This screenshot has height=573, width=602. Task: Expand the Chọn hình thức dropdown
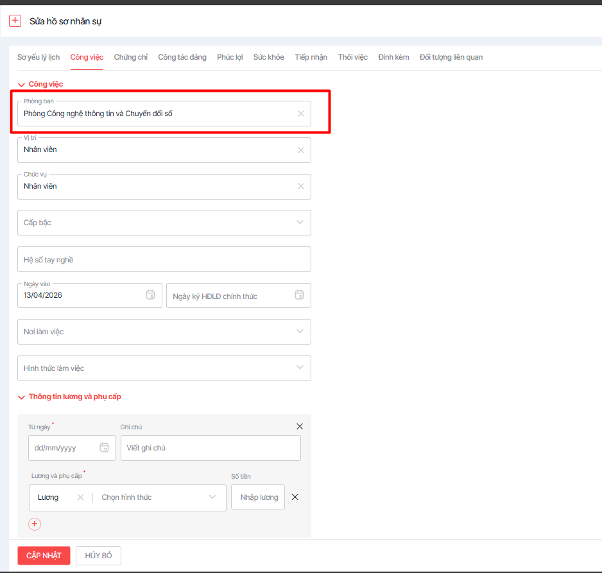[212, 497]
